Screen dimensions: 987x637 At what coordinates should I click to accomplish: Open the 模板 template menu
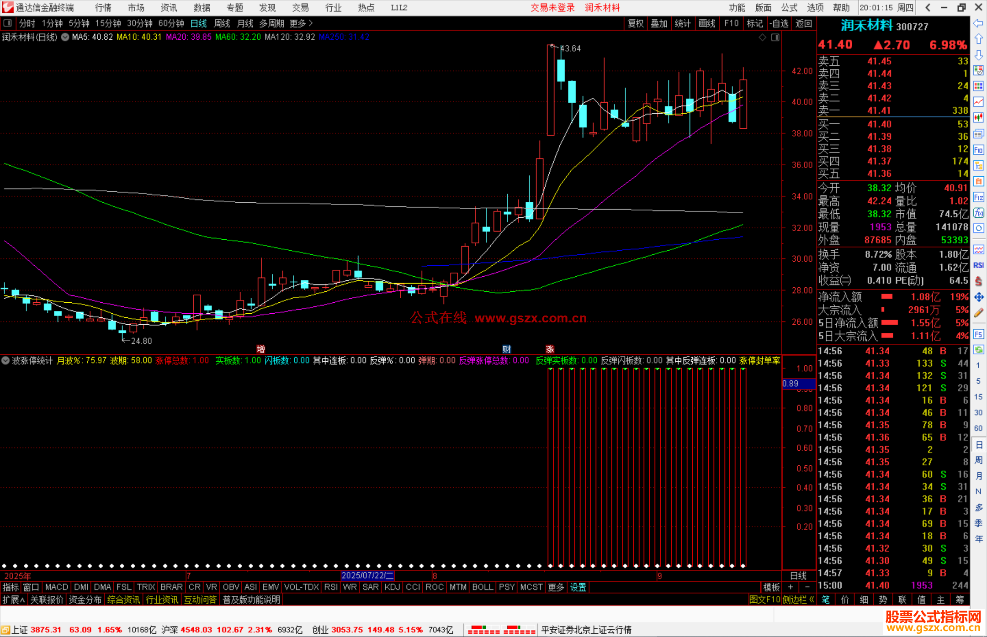pos(771,587)
